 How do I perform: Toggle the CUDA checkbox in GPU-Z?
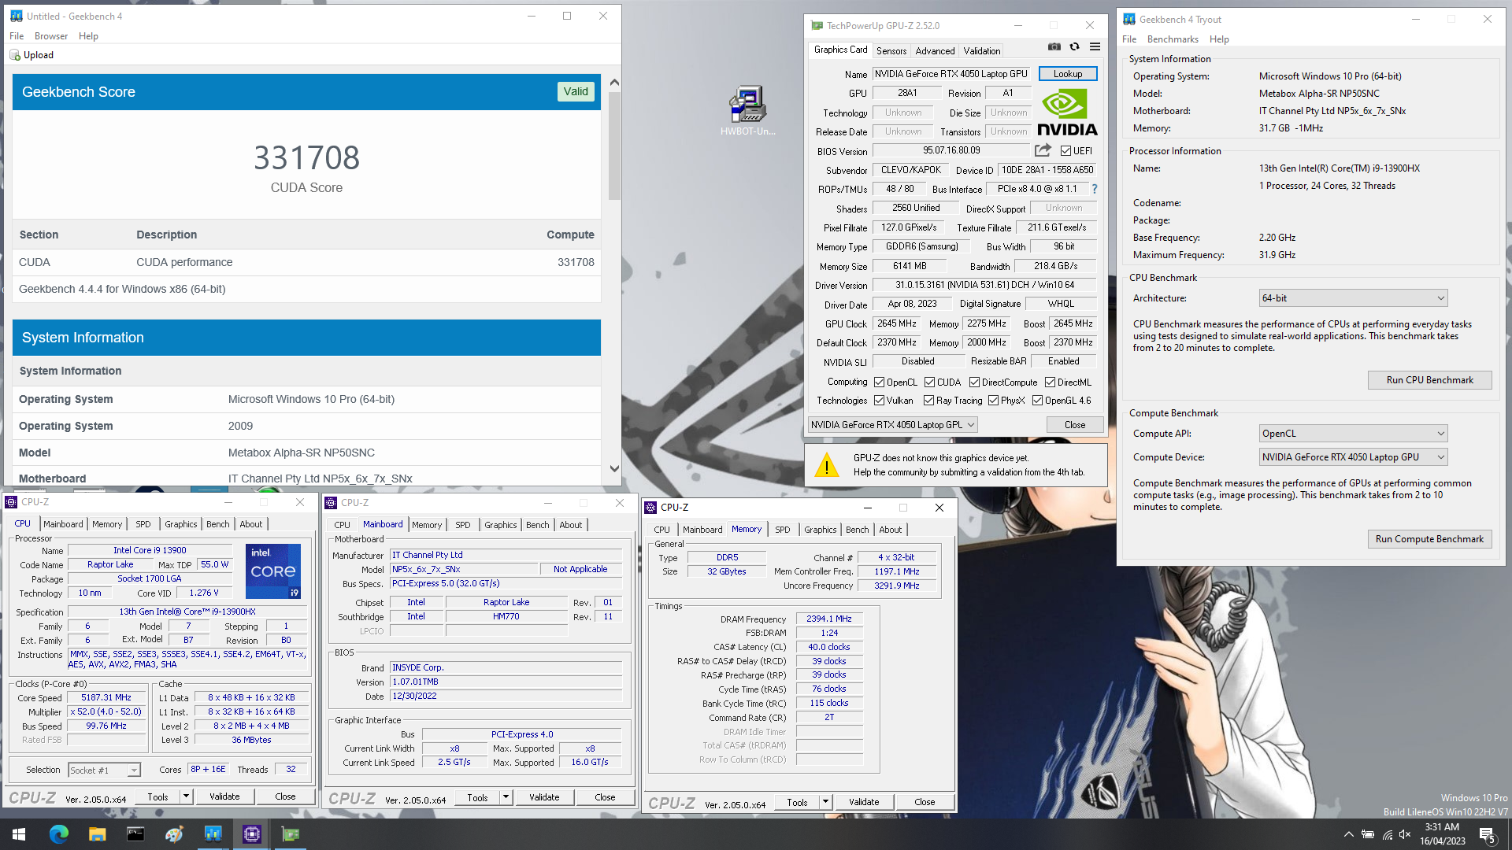tap(929, 382)
